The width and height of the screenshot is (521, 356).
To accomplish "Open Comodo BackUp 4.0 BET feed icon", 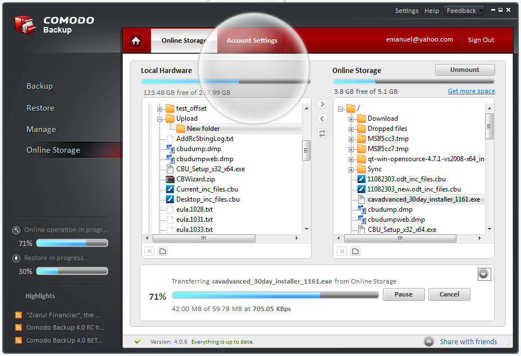I will tap(19, 340).
